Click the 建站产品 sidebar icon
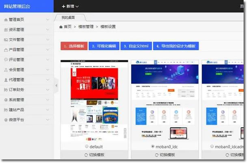Image resolution: width=252 pixels, height=164 pixels. tap(6, 110)
